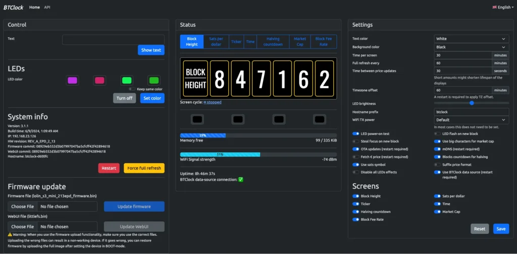Switch to the Time status tab
The image size is (517, 254).
coord(250,42)
